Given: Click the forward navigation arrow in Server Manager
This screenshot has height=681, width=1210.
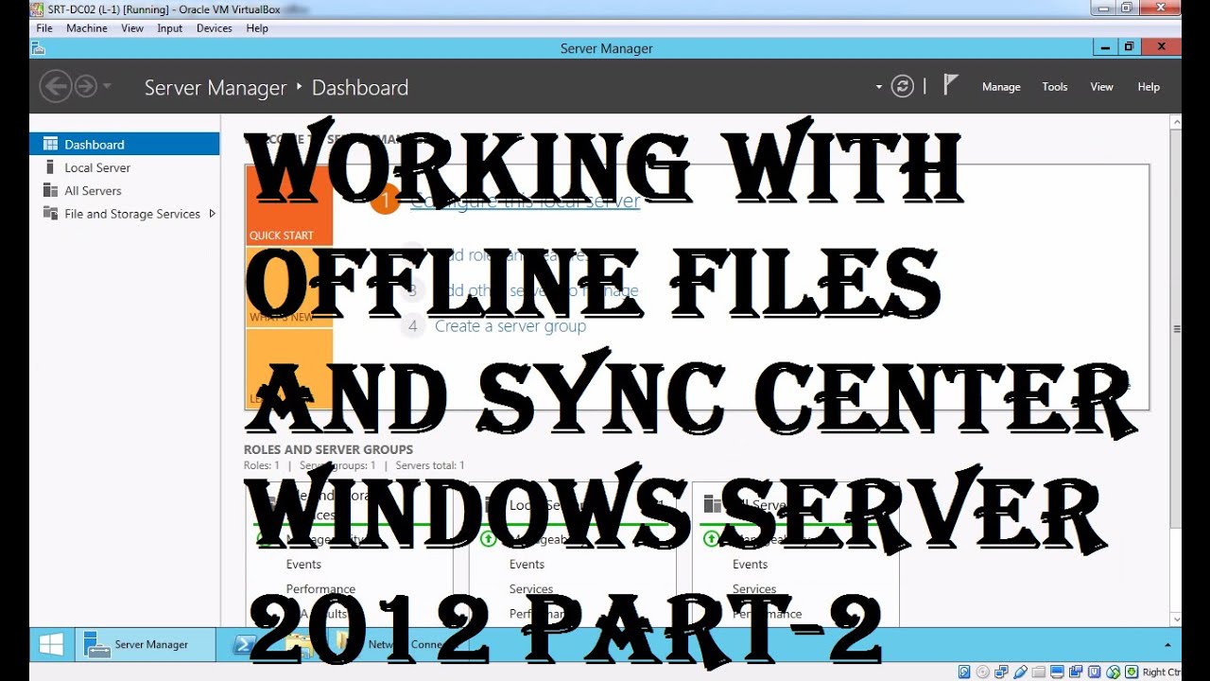Looking at the screenshot, I should click(86, 87).
